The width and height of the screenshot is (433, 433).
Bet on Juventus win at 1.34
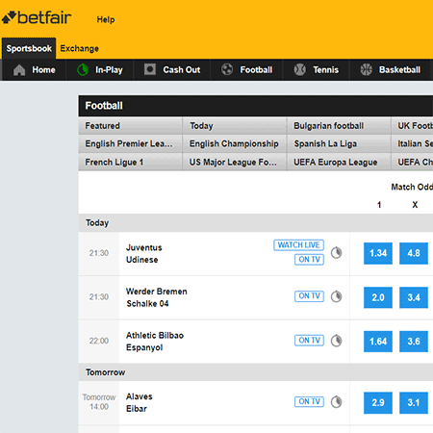click(x=378, y=253)
